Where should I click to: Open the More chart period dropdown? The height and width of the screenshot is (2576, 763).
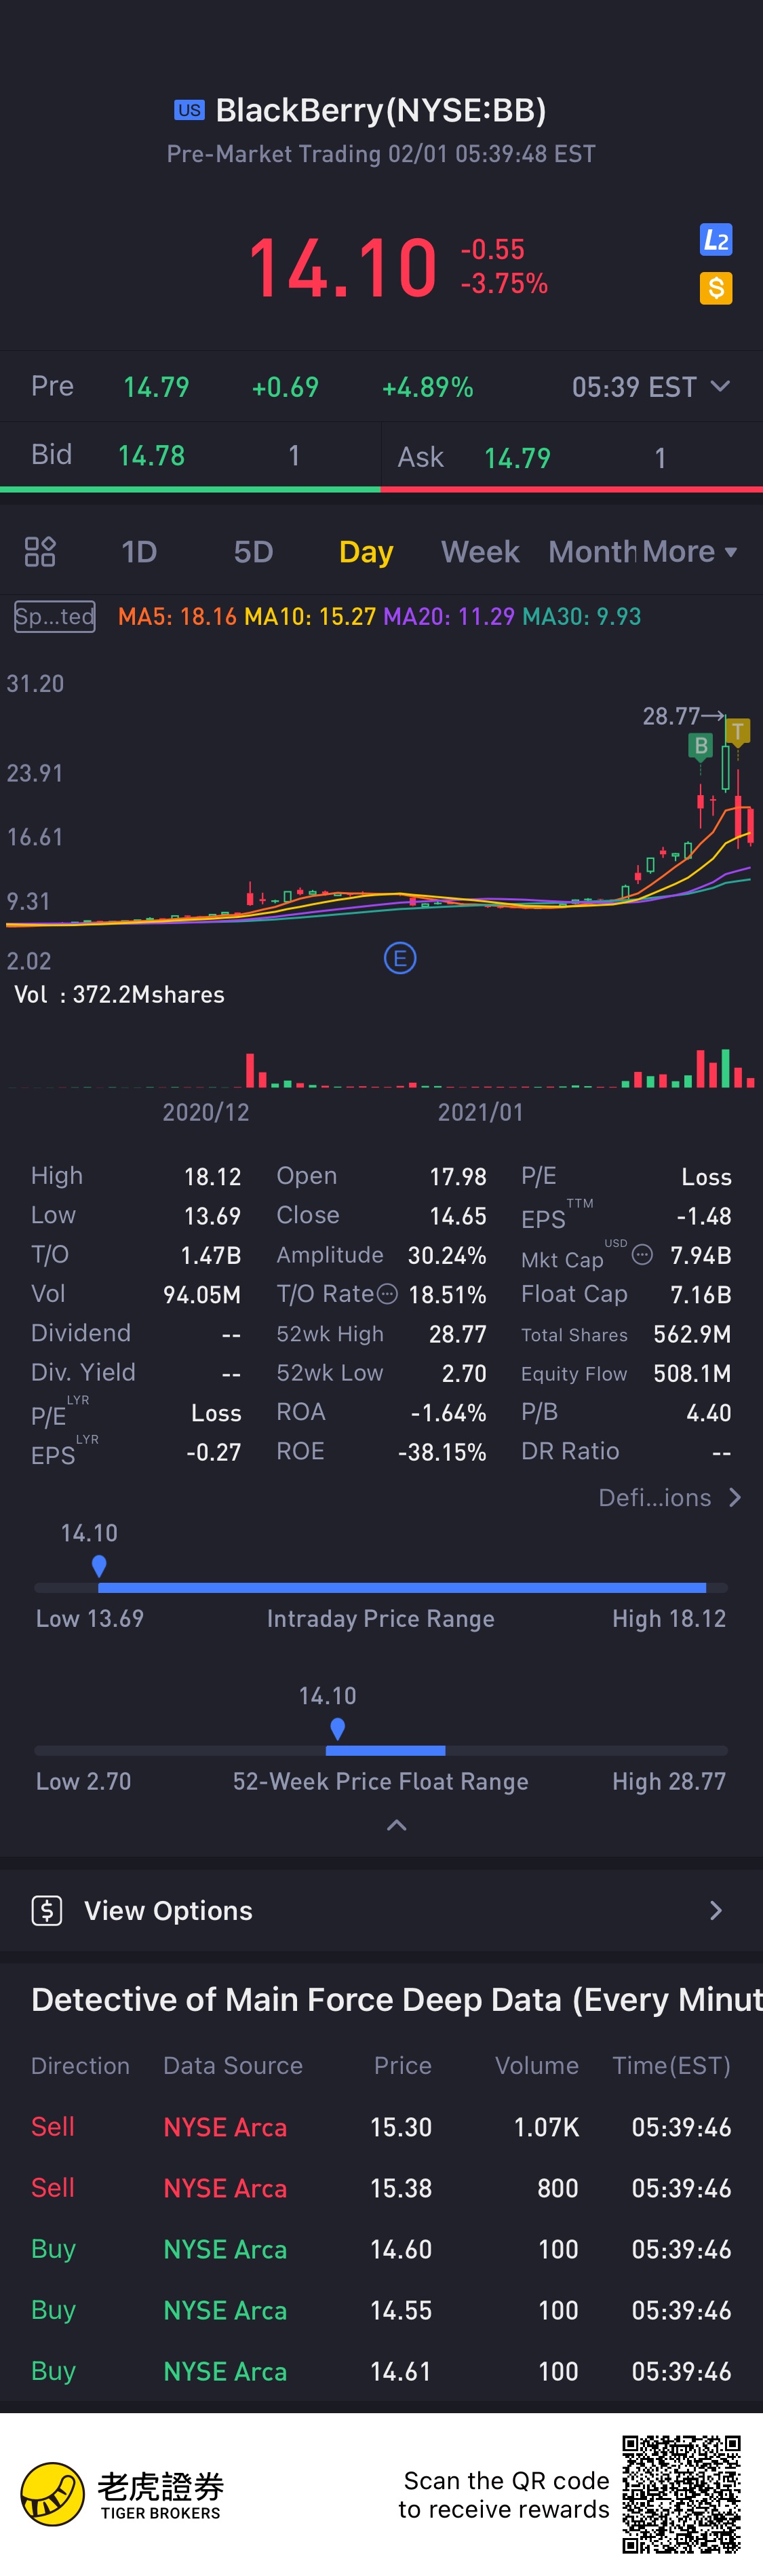[x=690, y=552]
